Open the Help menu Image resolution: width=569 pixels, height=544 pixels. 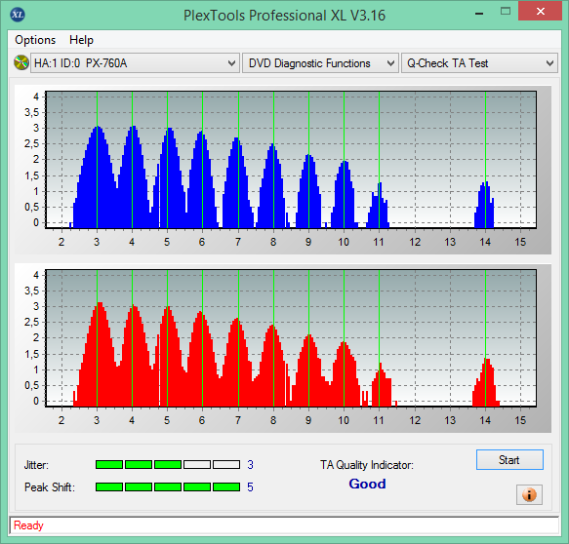81,40
